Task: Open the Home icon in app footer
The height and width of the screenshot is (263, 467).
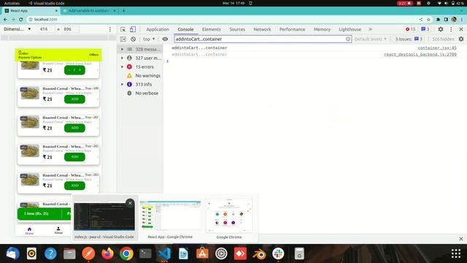Action: point(29,231)
